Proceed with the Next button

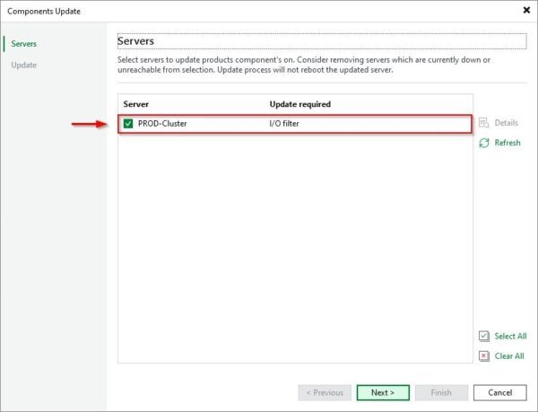pos(383,392)
